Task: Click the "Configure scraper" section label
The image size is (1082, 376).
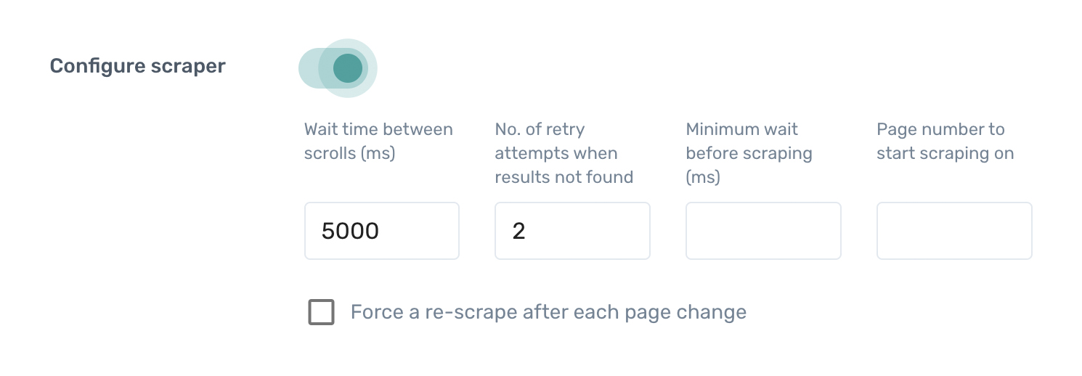Action: 137,66
